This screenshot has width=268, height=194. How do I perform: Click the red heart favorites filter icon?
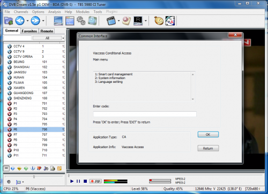[39, 168]
